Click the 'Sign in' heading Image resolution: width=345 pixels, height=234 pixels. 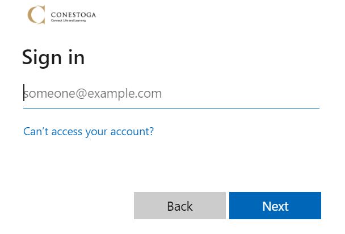pyautogui.click(x=53, y=57)
